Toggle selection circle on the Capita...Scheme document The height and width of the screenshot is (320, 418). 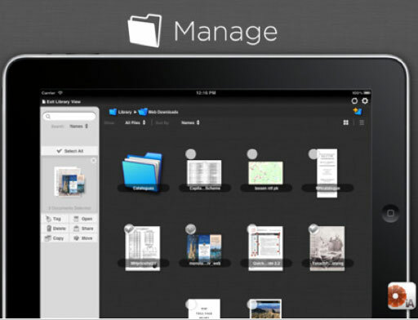tap(190, 154)
